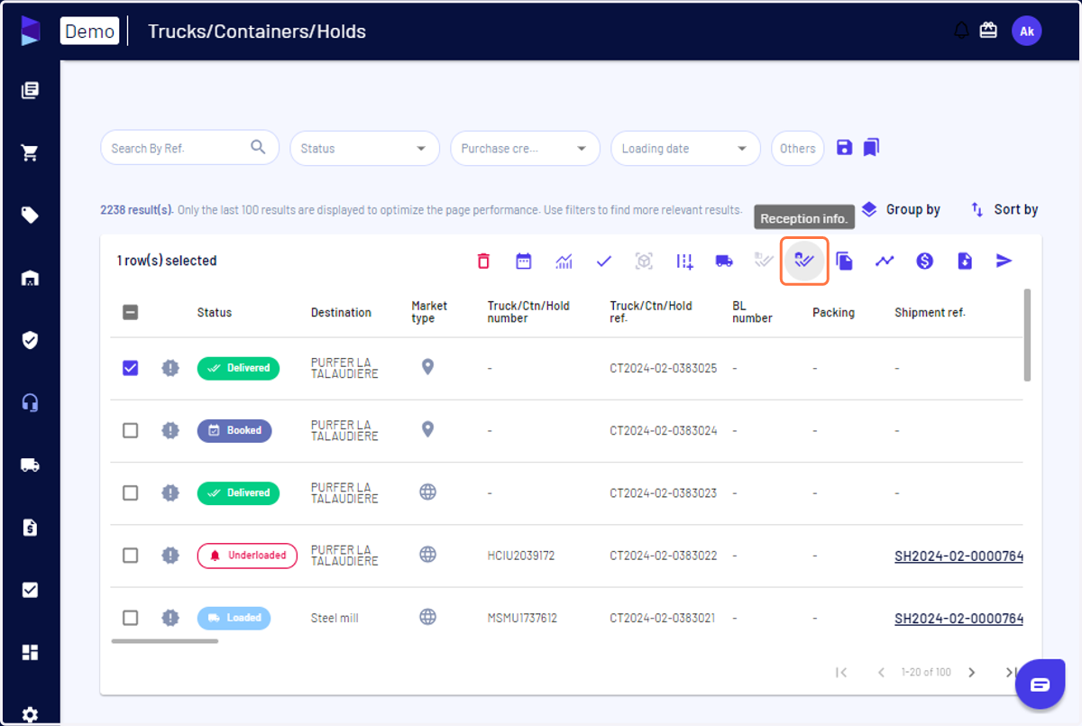Click the Loaded status badge
The image size is (1082, 726).
pos(234,618)
